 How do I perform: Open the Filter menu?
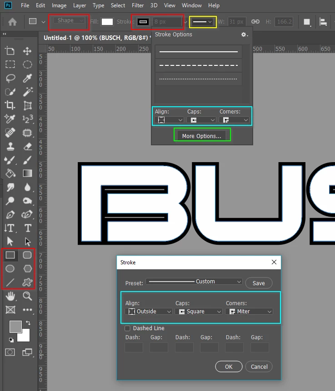point(138,5)
